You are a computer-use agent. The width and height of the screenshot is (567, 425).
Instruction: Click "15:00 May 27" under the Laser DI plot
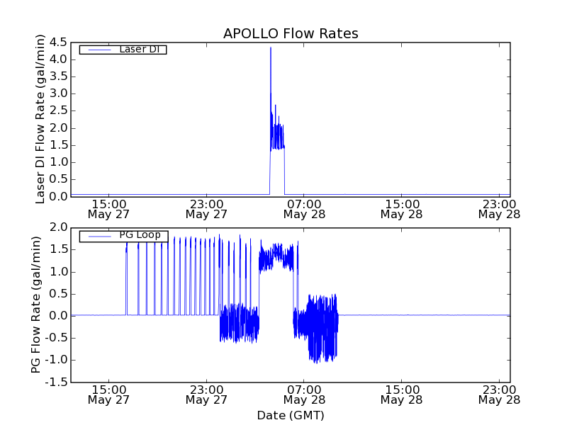point(108,209)
